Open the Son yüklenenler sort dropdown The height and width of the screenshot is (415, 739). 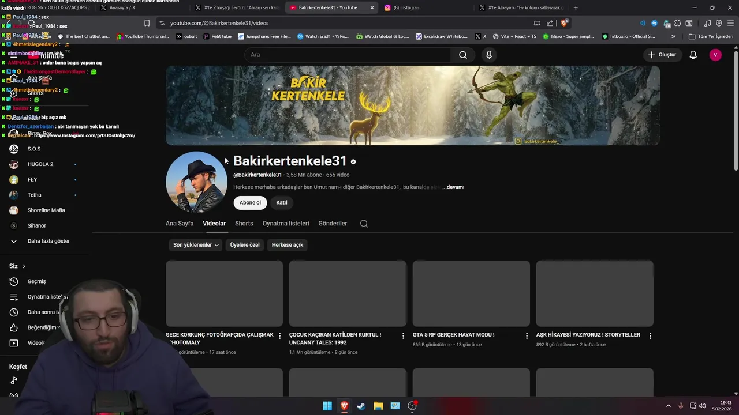click(196, 245)
